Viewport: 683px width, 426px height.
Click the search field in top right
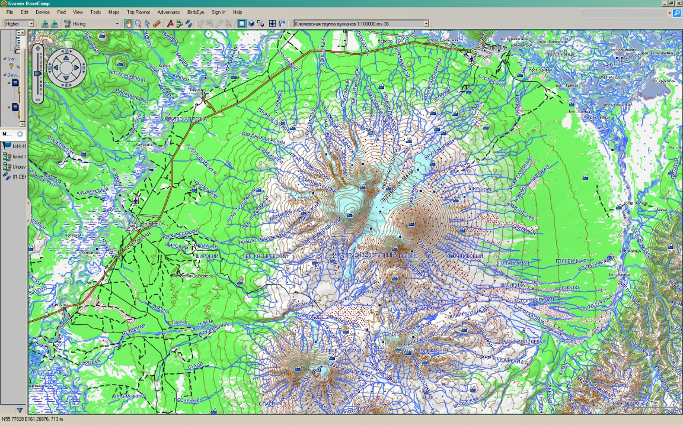coord(625,13)
